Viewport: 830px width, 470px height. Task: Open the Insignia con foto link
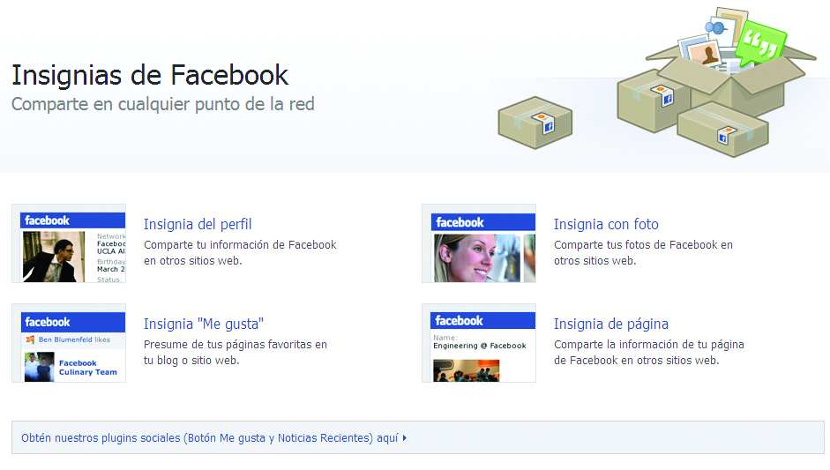pyautogui.click(x=606, y=224)
